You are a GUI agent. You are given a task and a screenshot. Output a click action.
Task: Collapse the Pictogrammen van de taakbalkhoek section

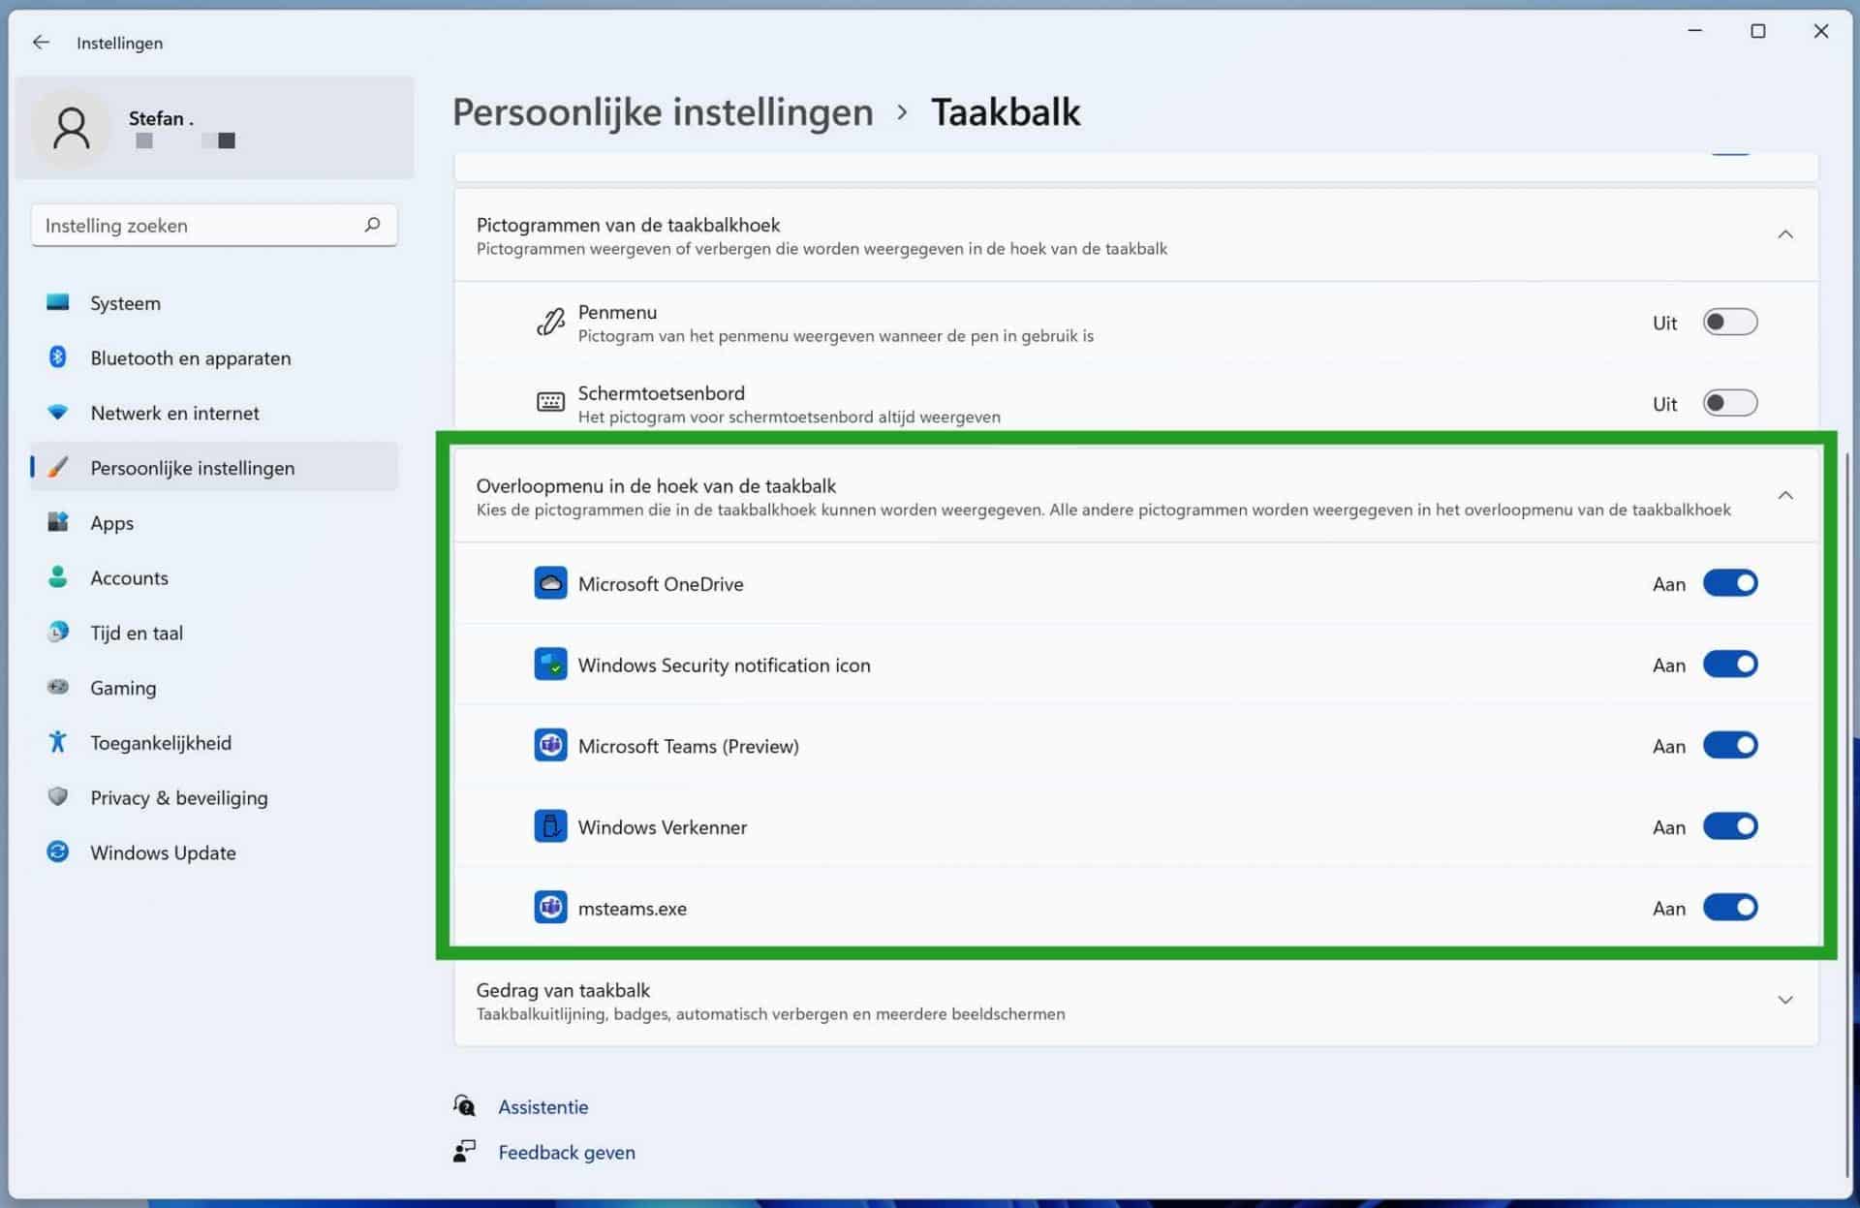pos(1786,233)
